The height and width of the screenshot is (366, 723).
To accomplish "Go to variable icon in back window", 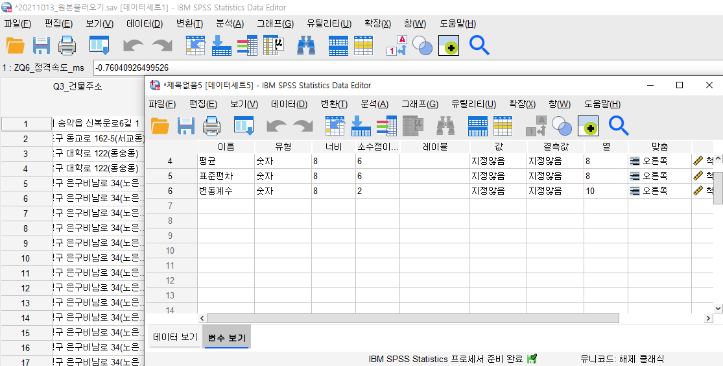I will (221, 45).
